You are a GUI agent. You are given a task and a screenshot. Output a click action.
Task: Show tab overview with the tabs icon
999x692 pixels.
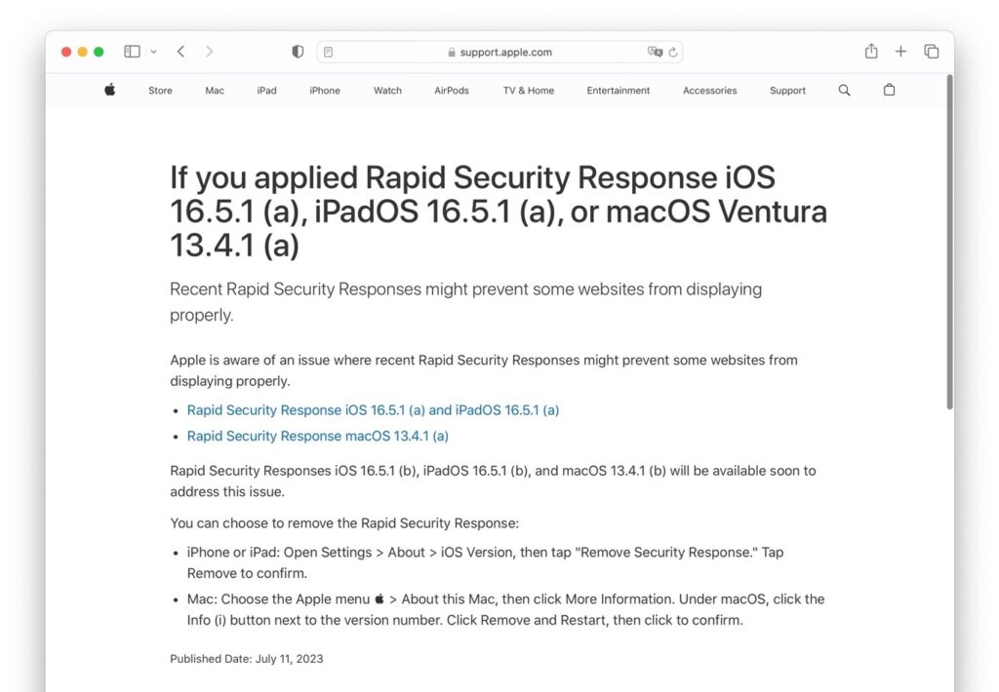click(932, 51)
